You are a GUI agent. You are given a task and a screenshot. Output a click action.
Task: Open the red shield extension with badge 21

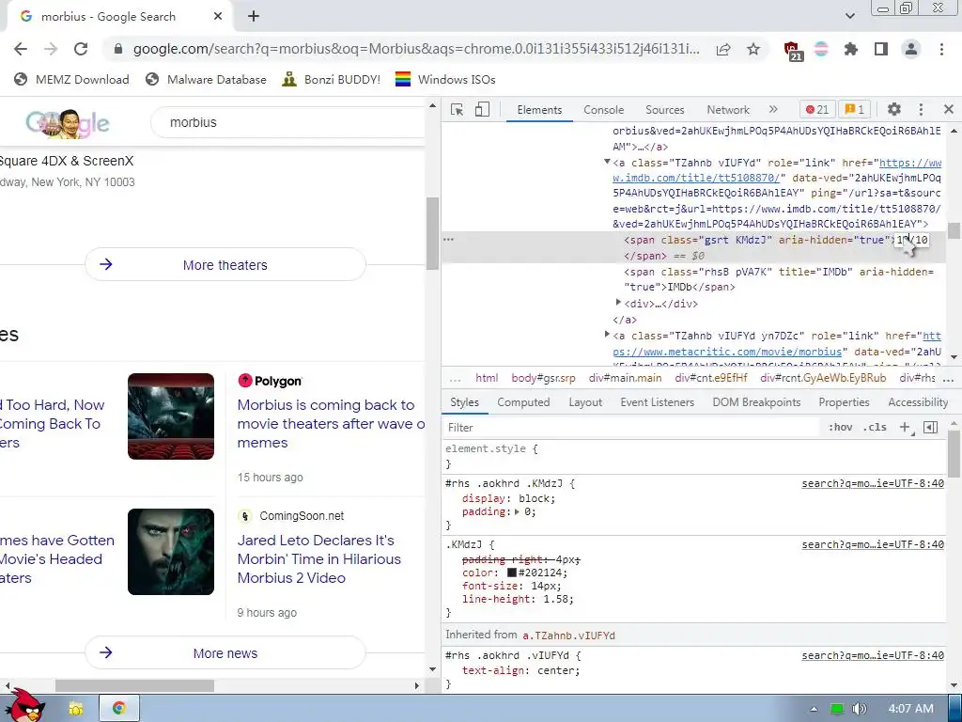tap(793, 51)
